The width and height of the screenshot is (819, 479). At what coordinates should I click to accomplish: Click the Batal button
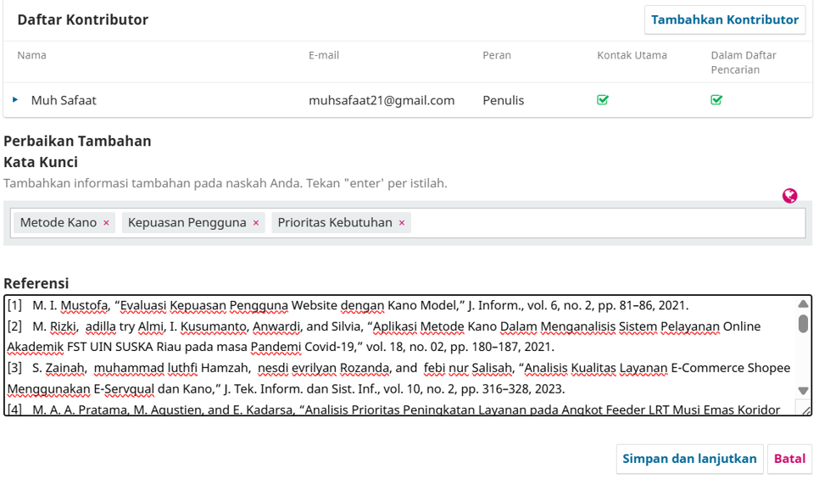coord(789,459)
